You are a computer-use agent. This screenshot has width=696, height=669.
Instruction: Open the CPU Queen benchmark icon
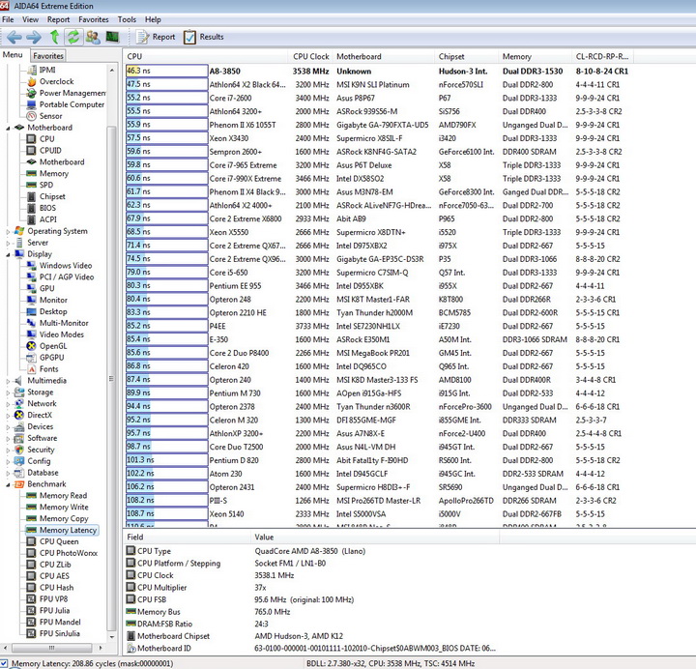[32, 541]
